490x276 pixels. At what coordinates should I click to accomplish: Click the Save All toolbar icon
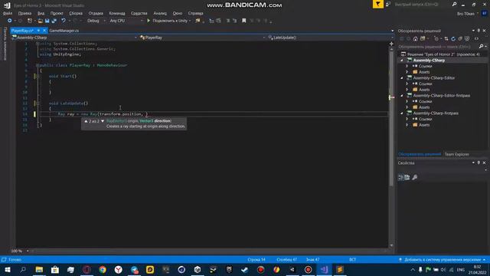(x=54, y=21)
